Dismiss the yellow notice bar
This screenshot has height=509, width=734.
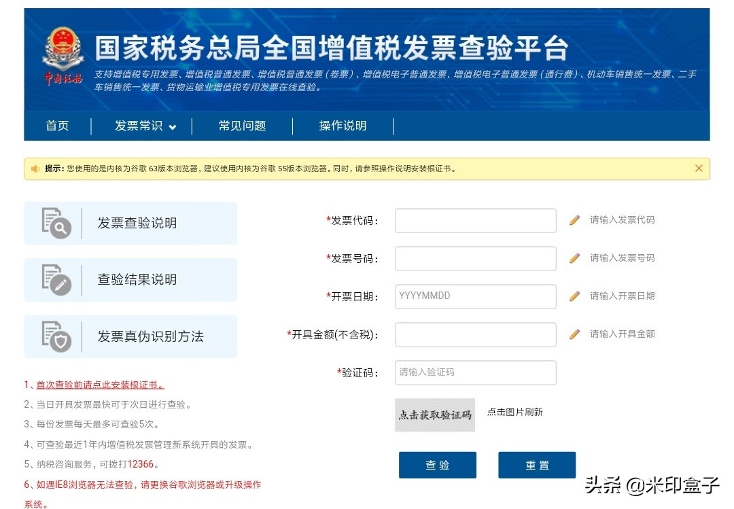pos(699,168)
